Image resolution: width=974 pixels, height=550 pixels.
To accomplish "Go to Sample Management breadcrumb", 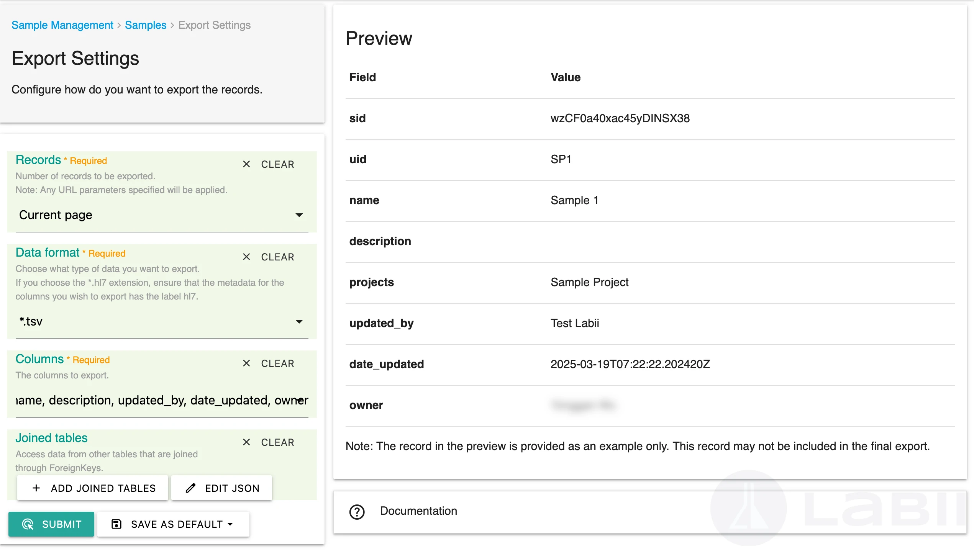I will 62,25.
